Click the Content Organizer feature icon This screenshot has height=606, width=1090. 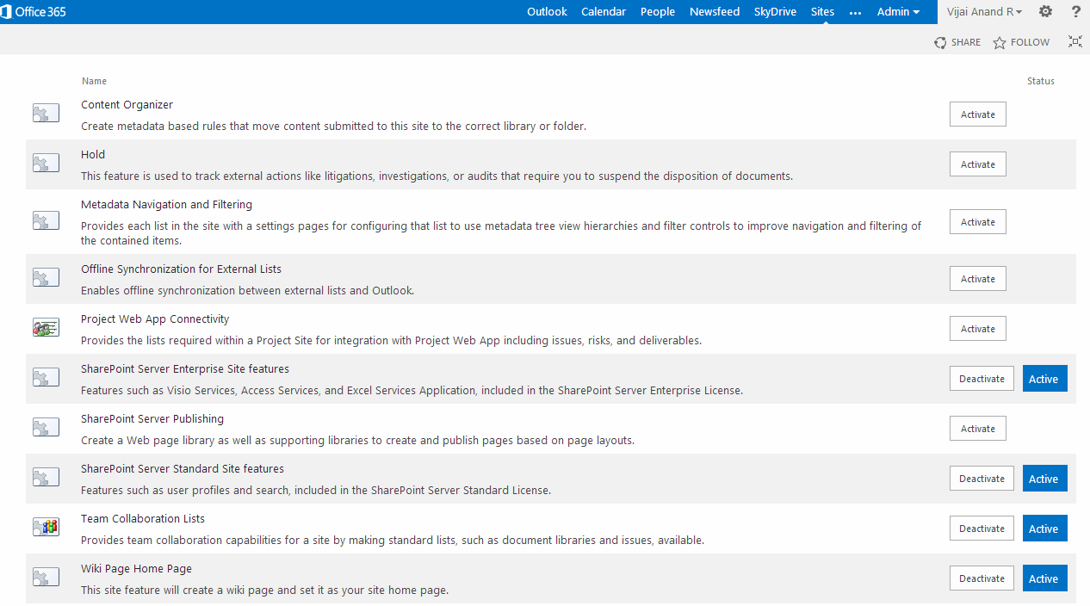pos(46,114)
